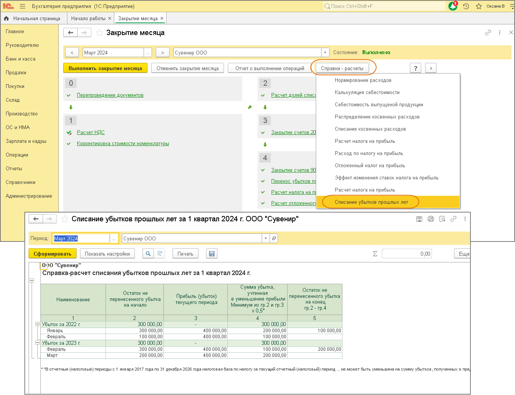
Task: Copy link icon of Закрытие месяца
Action: [488, 33]
